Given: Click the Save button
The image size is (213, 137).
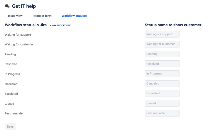Looking at the screenshot, I should (x=10, y=127).
